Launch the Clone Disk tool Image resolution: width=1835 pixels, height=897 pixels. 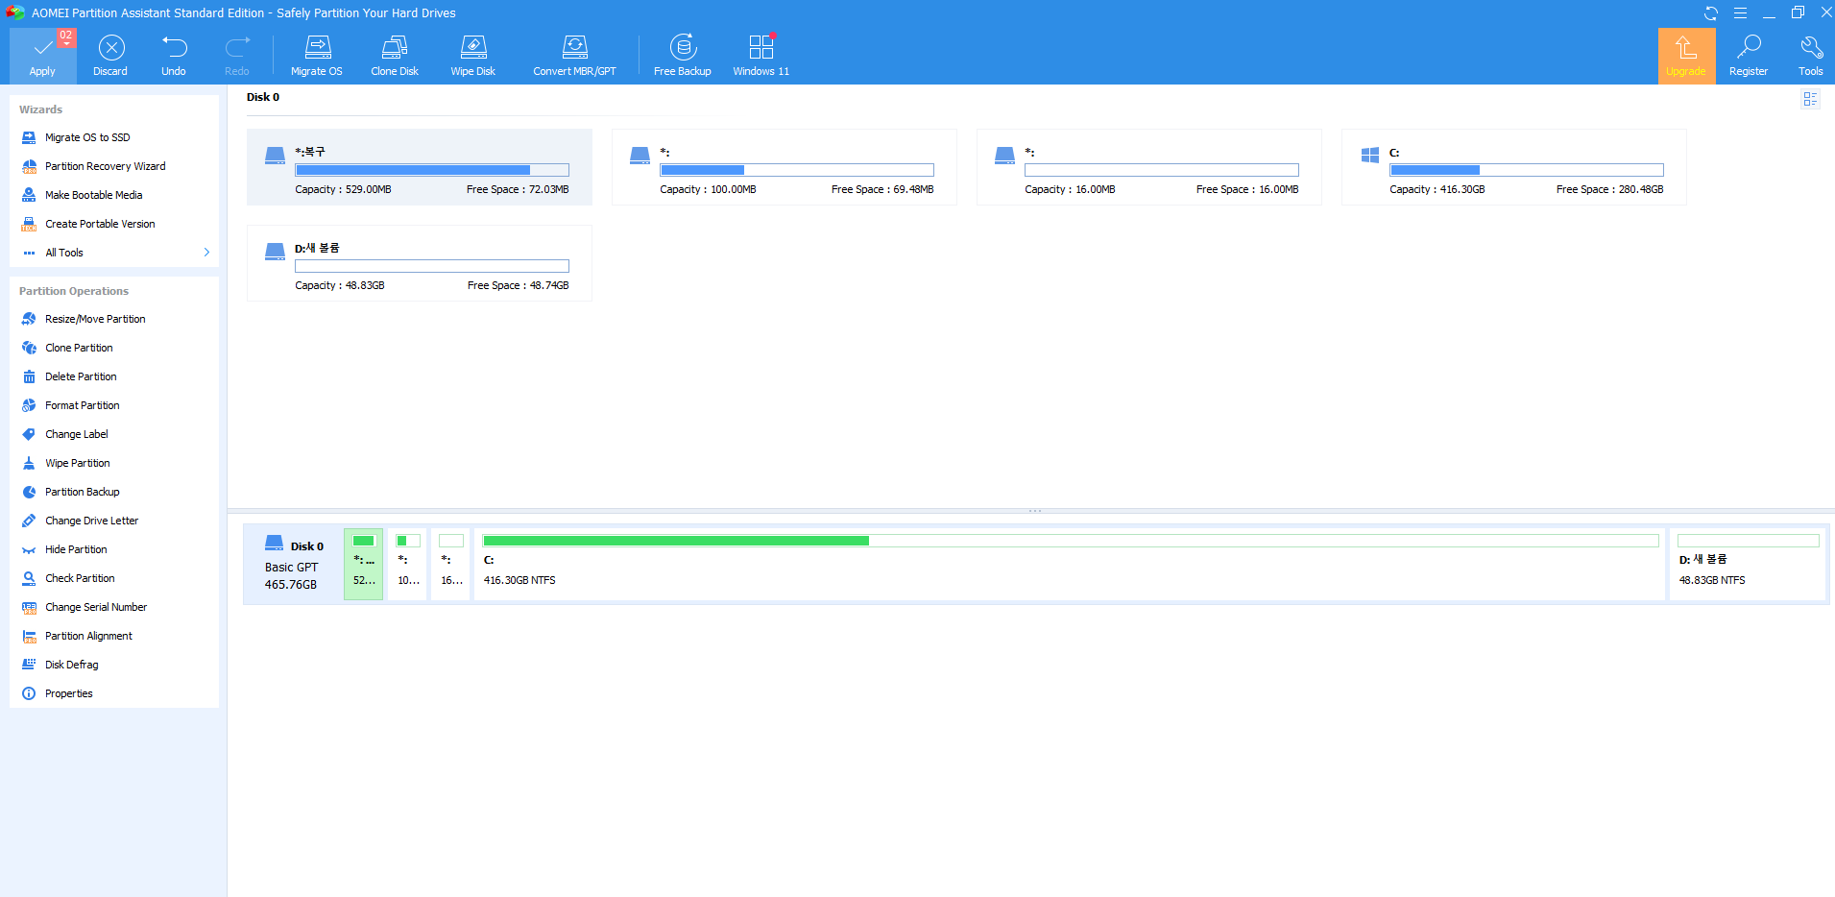point(395,56)
